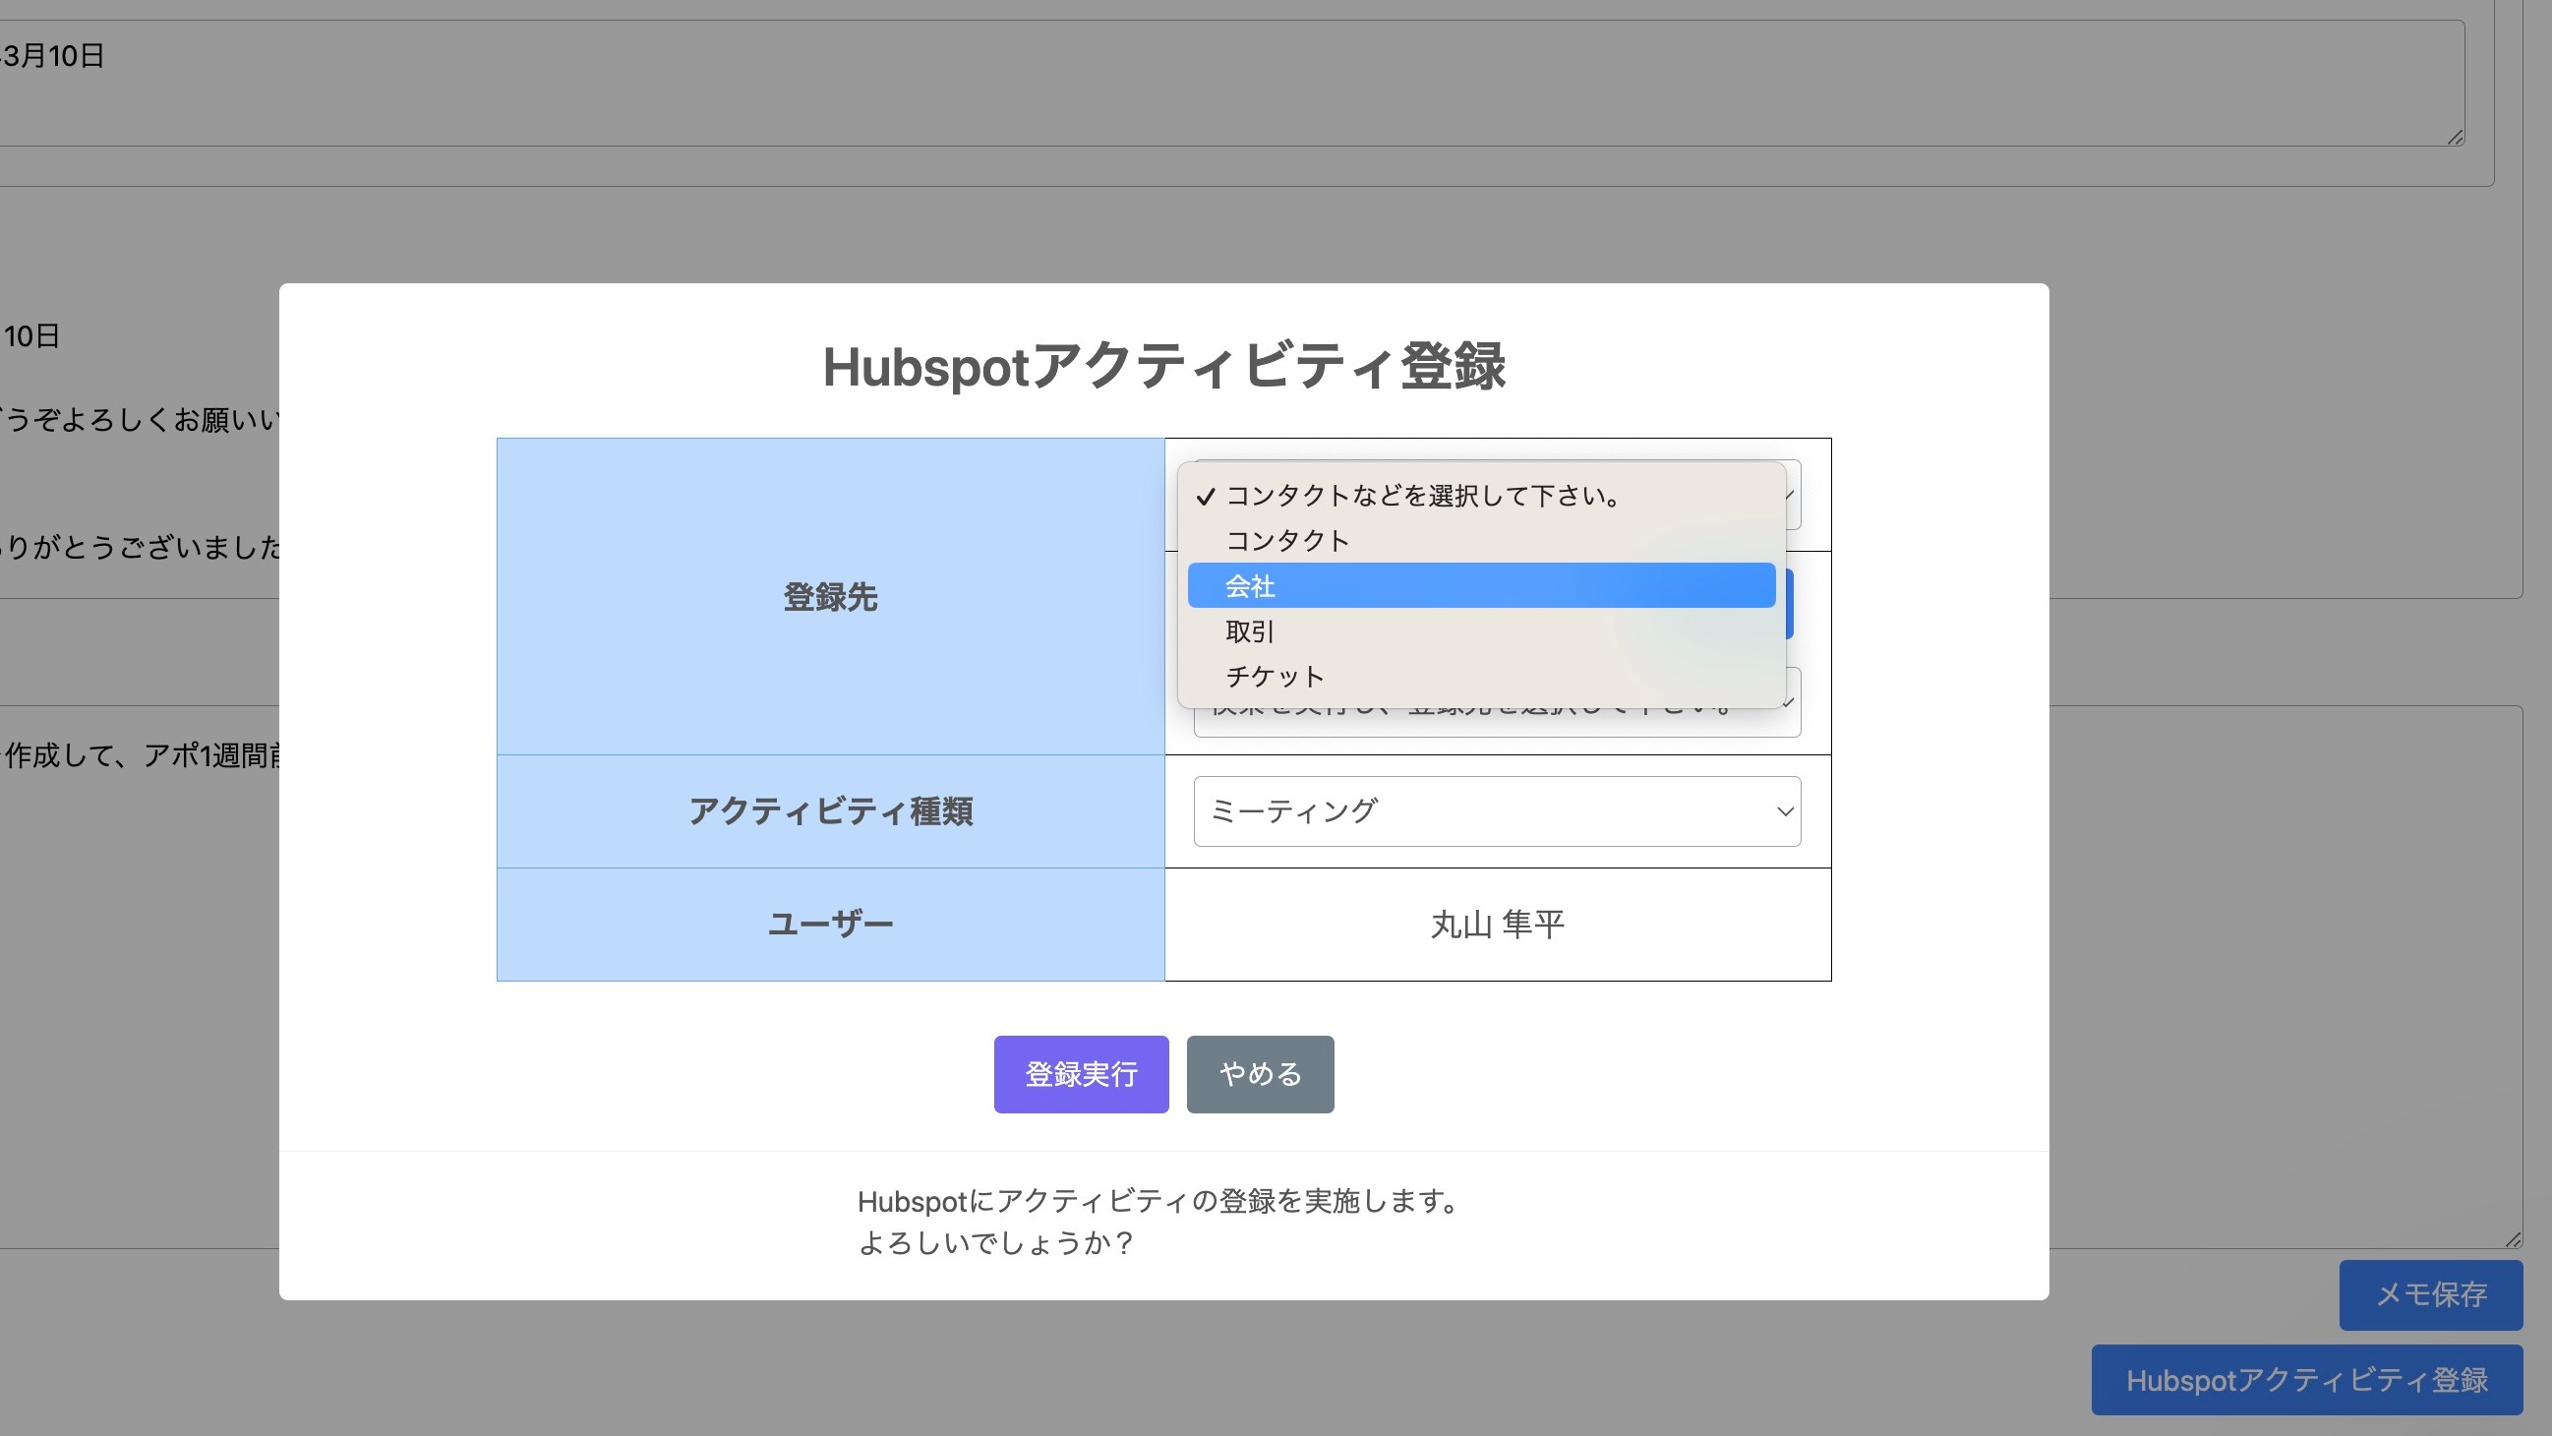Click the 登録先 label cell
This screenshot has height=1436, width=2552.
click(x=830, y=597)
